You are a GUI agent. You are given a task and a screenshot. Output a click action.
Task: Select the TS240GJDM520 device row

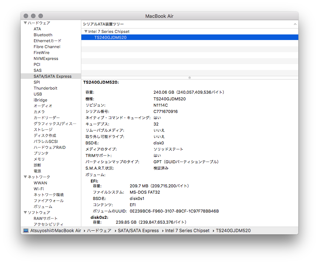click(x=190, y=37)
